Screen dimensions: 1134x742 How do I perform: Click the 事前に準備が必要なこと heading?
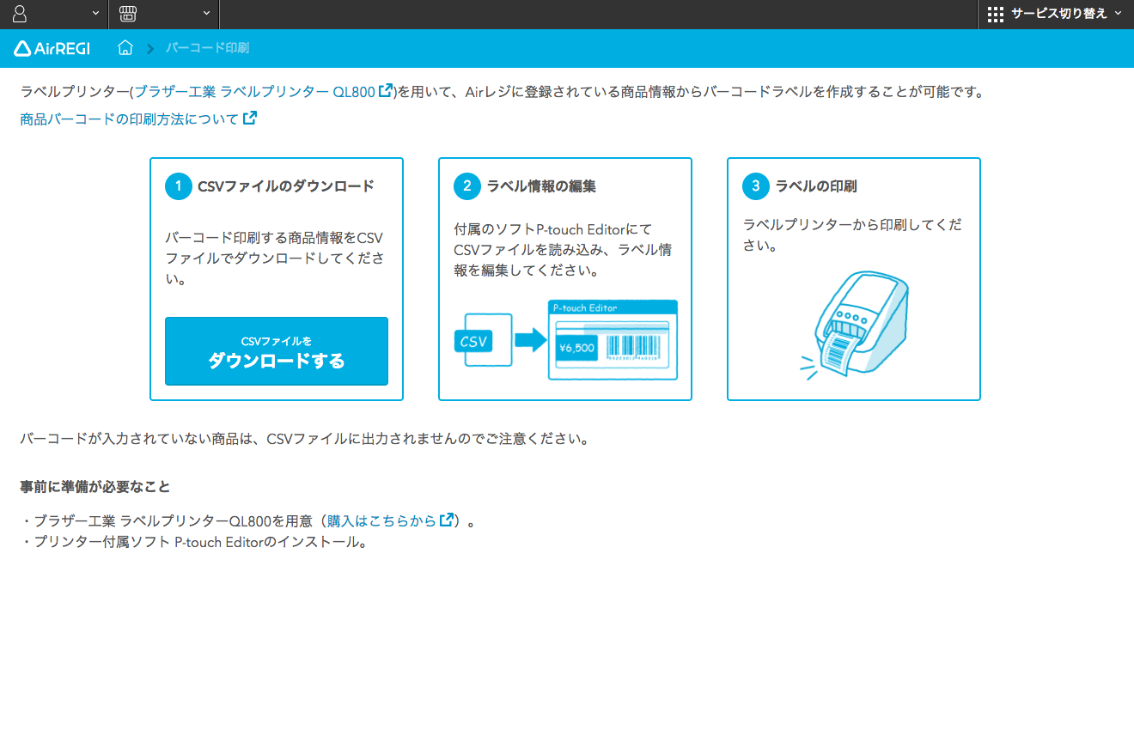click(95, 487)
